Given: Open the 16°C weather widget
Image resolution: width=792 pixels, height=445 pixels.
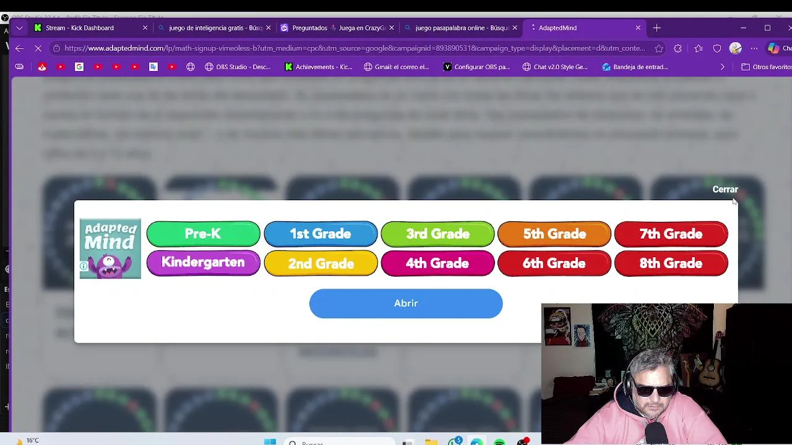Looking at the screenshot, I should tap(26, 441).
